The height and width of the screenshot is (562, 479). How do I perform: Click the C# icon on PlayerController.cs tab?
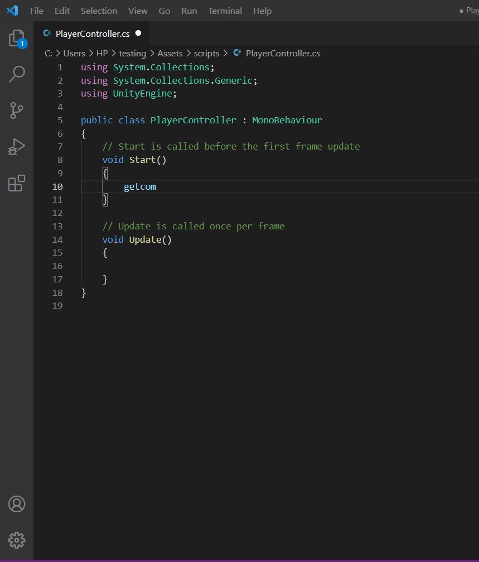pos(47,33)
